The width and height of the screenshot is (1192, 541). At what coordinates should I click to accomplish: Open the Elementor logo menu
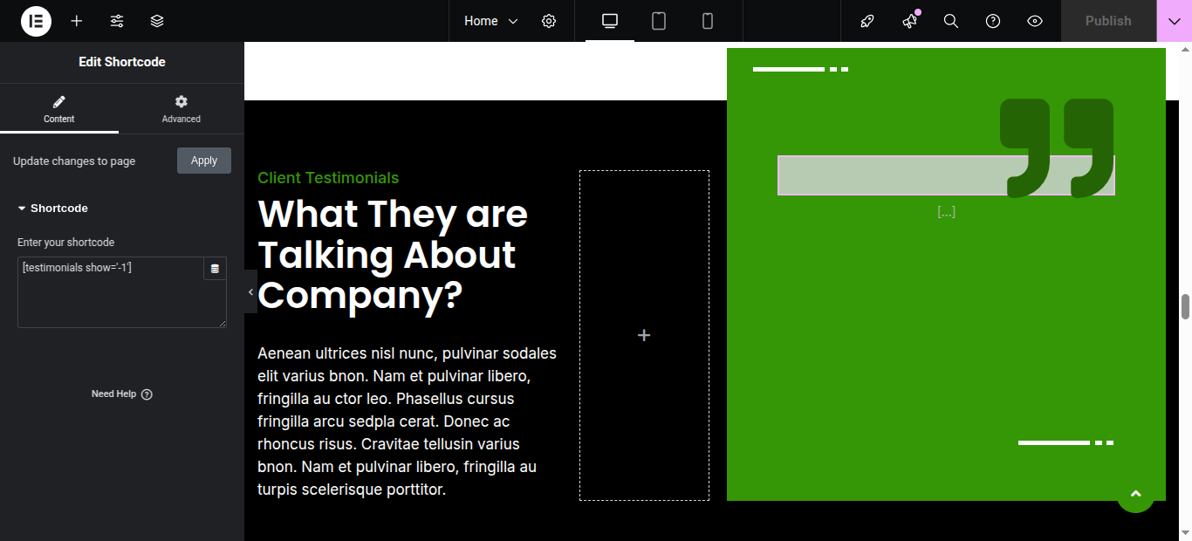(x=36, y=21)
